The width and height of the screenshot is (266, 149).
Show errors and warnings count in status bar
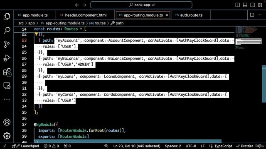(52, 146)
